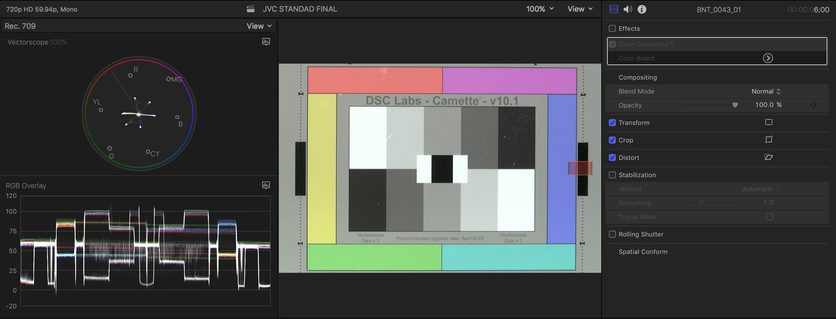This screenshot has width=836, height=319.
Task: Open the Blend Mode dropdown
Action: coord(766,91)
